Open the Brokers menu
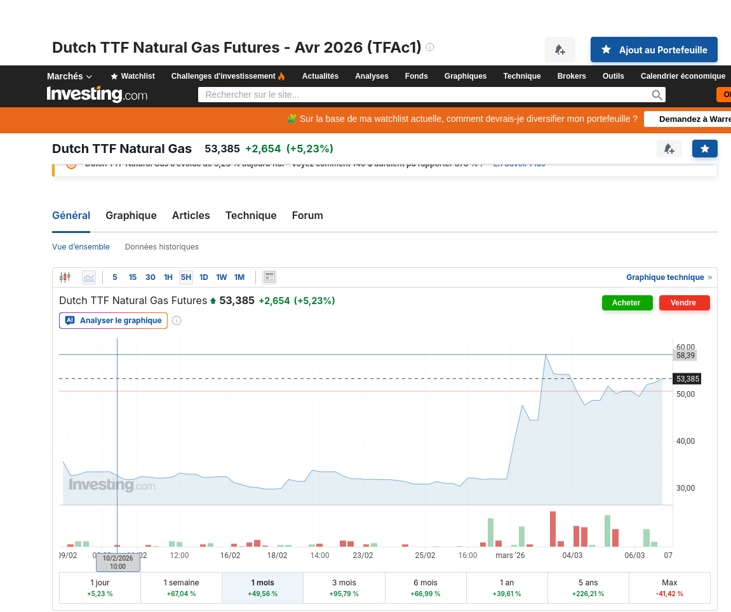 tap(572, 76)
